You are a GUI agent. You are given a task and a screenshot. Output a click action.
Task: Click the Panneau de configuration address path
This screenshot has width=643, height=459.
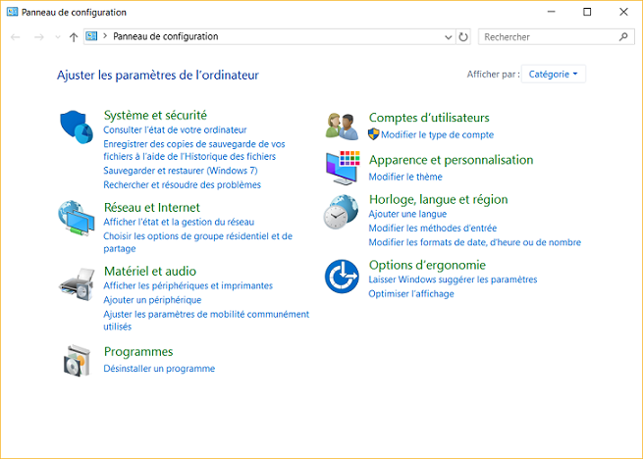[x=166, y=36]
